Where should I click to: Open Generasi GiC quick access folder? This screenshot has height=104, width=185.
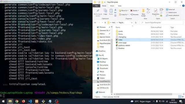104,30
